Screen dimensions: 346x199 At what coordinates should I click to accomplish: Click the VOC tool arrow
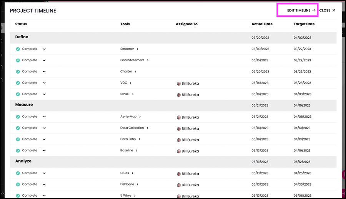point(131,83)
